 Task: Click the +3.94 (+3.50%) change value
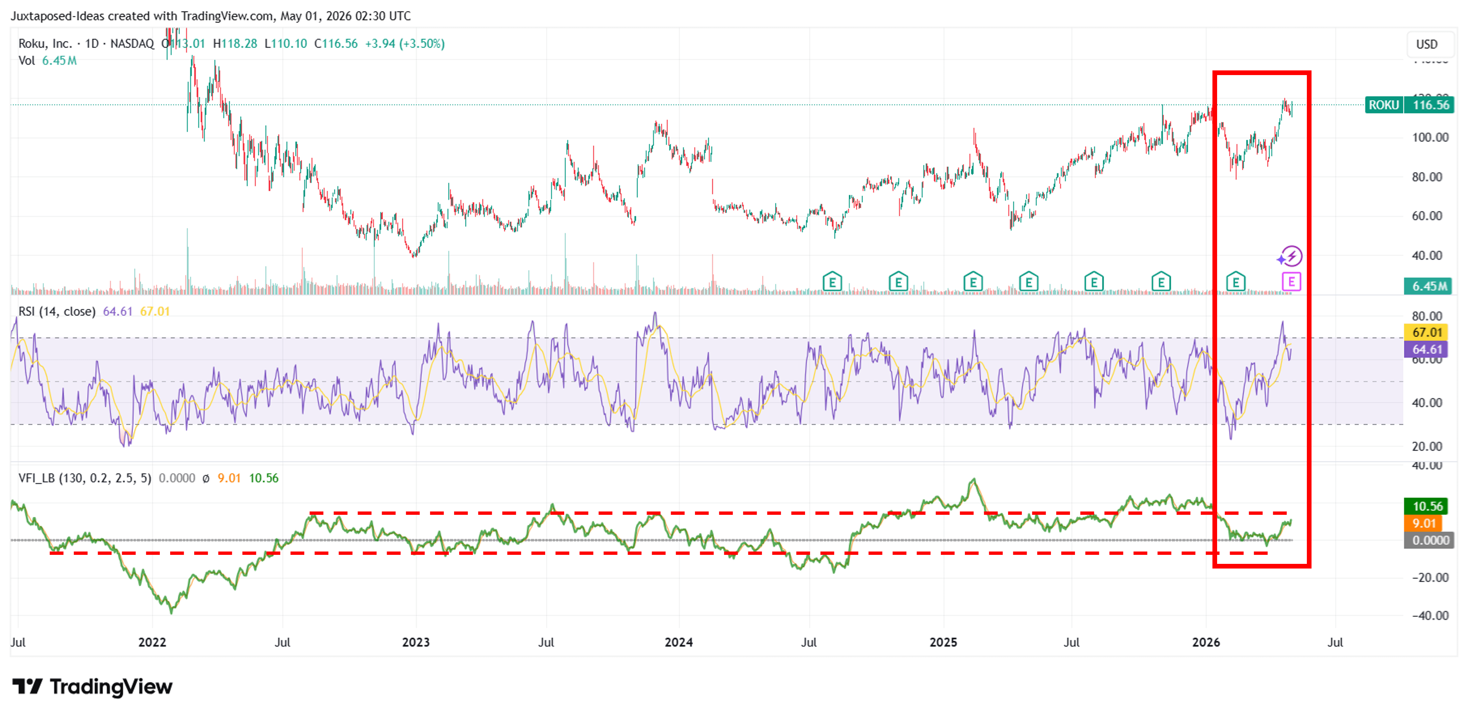[405, 43]
